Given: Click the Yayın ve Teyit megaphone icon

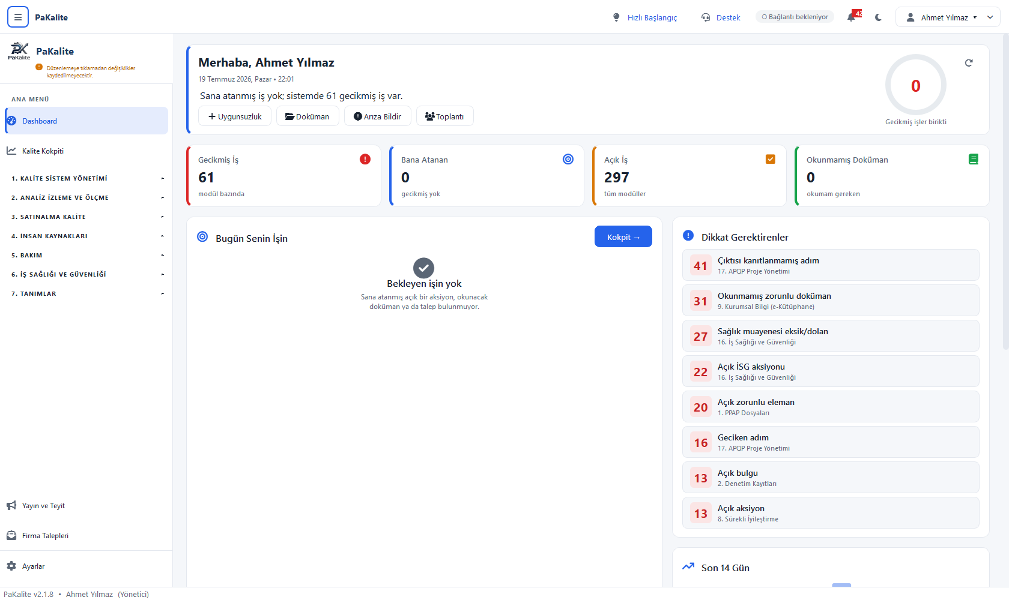Looking at the screenshot, I should tap(11, 505).
